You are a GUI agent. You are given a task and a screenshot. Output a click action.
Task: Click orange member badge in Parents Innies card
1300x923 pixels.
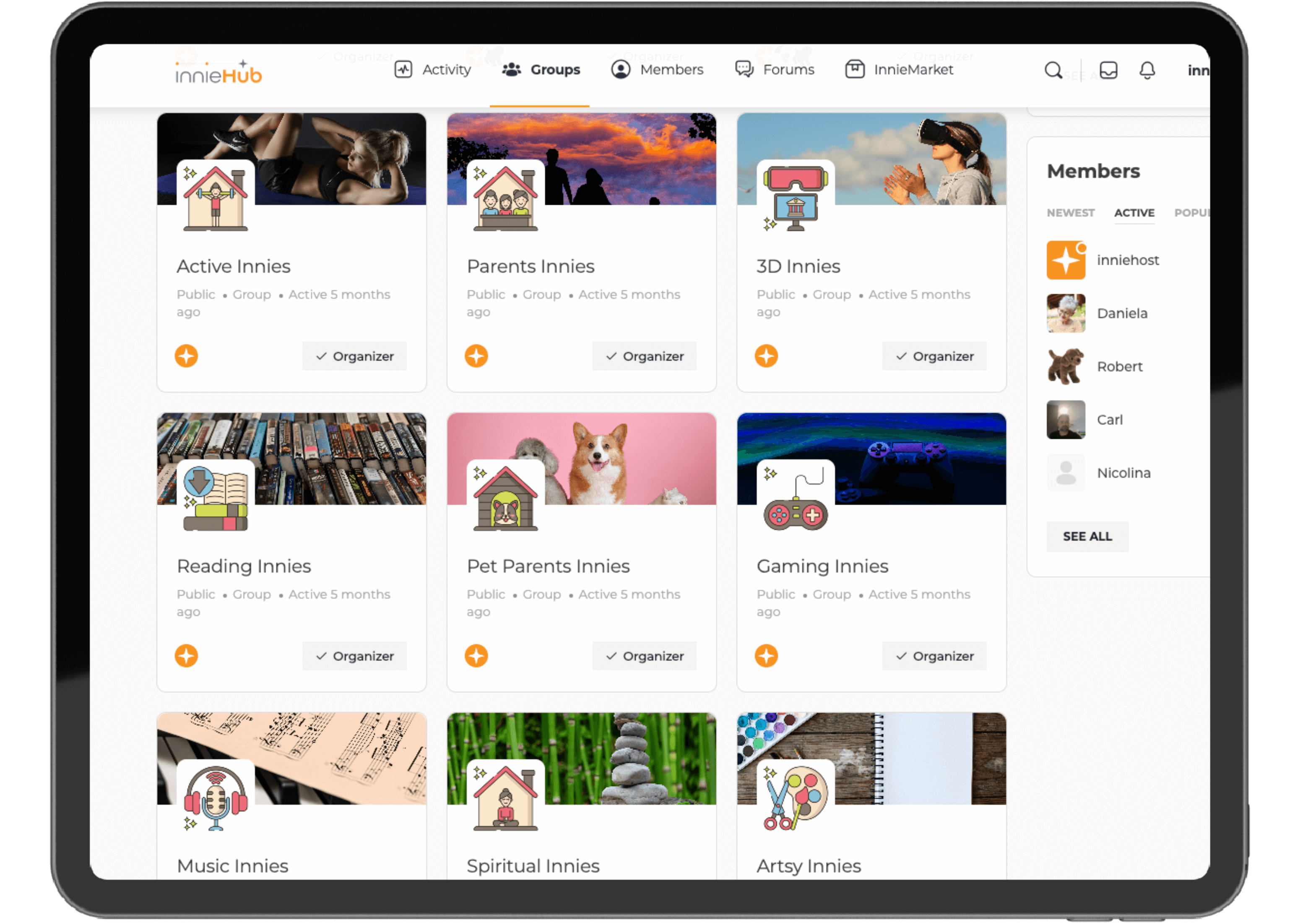[476, 356]
